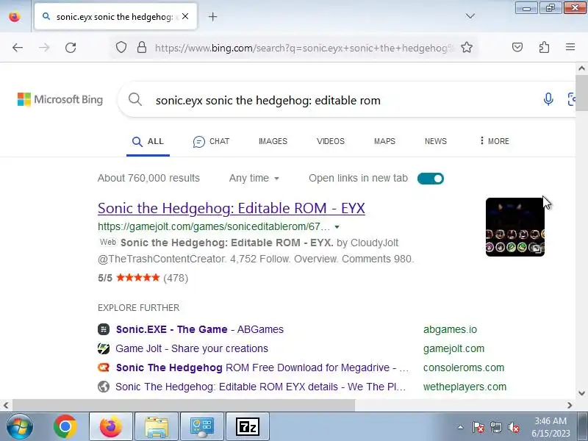Switch to the IMAGES tab
This screenshot has width=588, height=441.
(273, 141)
